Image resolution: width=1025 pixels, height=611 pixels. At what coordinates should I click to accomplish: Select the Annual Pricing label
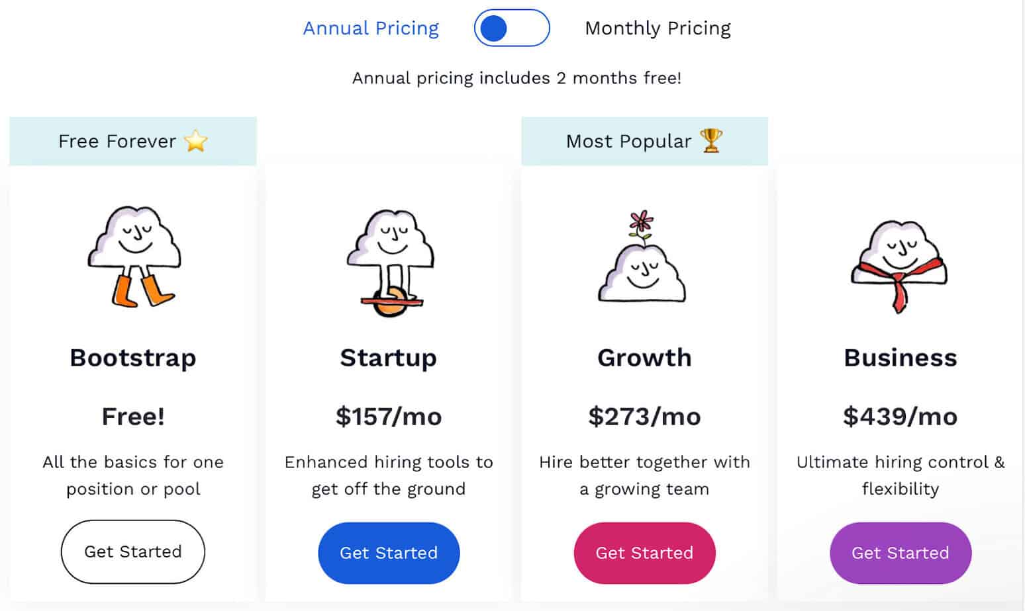(x=371, y=28)
